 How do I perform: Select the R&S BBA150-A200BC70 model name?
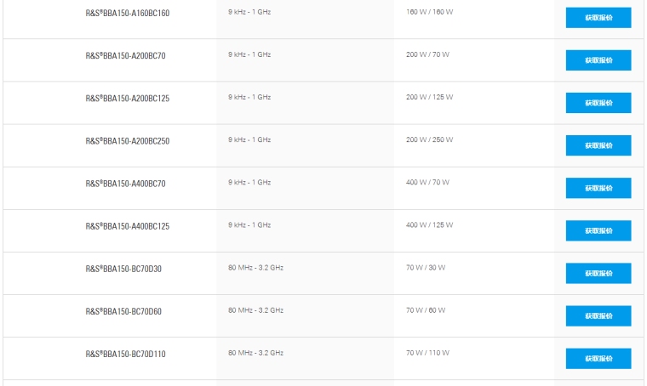coord(125,56)
